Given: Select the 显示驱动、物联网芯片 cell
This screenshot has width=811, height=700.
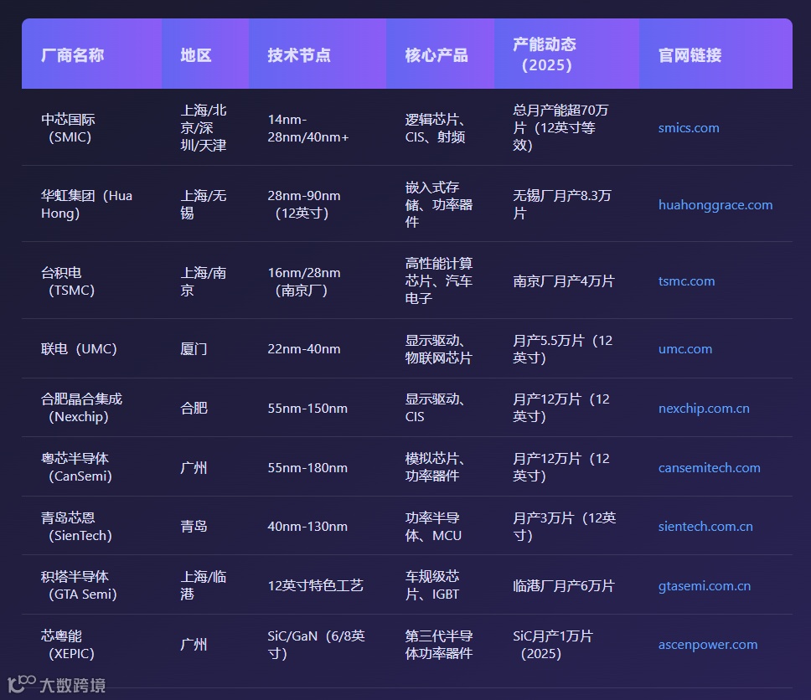Looking at the screenshot, I should point(440,349).
